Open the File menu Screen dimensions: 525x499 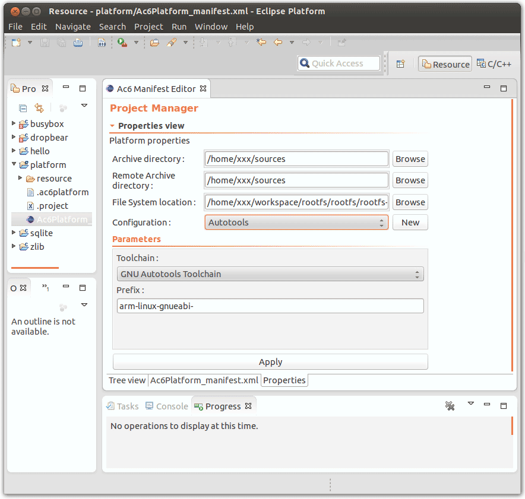click(15, 27)
